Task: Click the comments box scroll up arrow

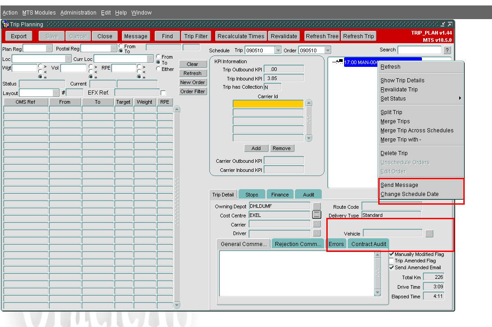Action: [377, 255]
